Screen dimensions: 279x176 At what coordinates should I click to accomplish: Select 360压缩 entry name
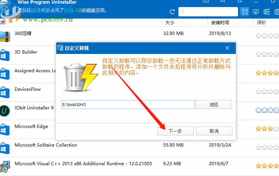click(23, 33)
